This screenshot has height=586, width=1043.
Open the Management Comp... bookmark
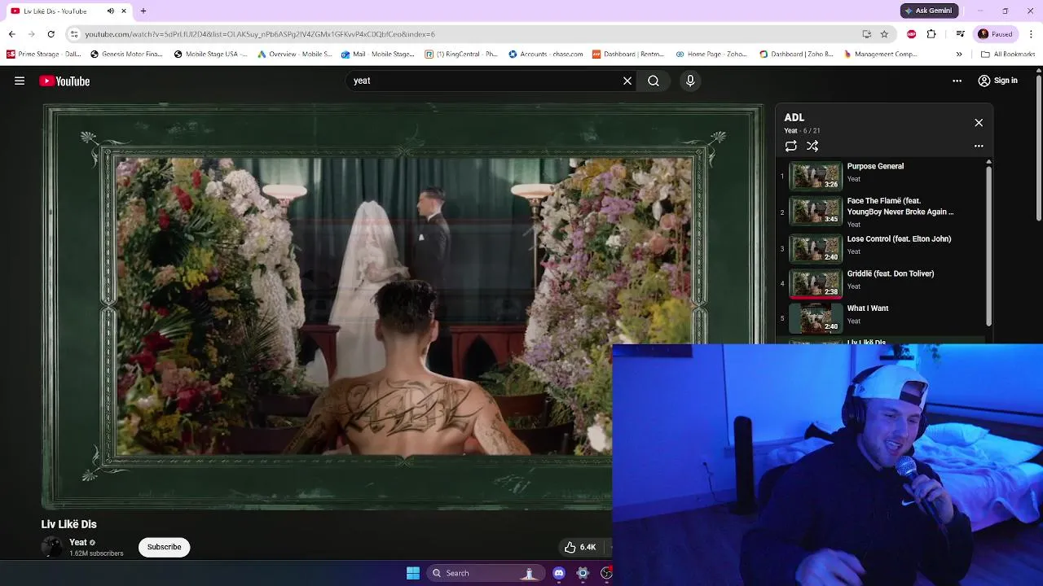point(880,55)
